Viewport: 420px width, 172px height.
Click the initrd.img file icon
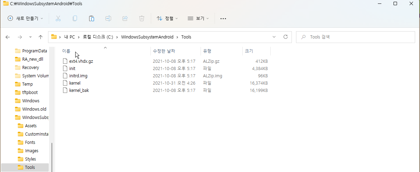point(65,76)
